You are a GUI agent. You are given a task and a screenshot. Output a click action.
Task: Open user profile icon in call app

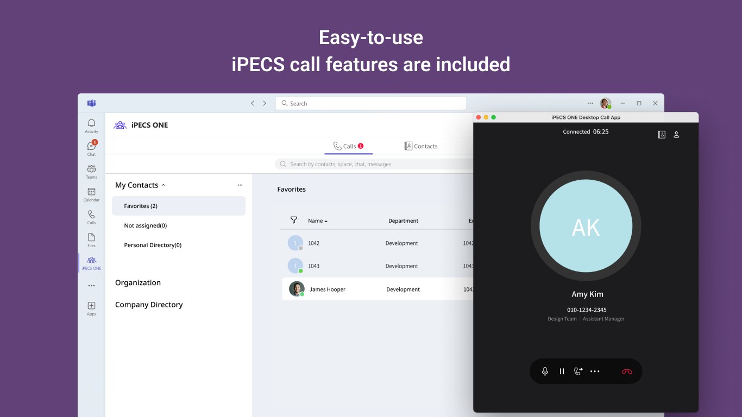[x=676, y=135]
